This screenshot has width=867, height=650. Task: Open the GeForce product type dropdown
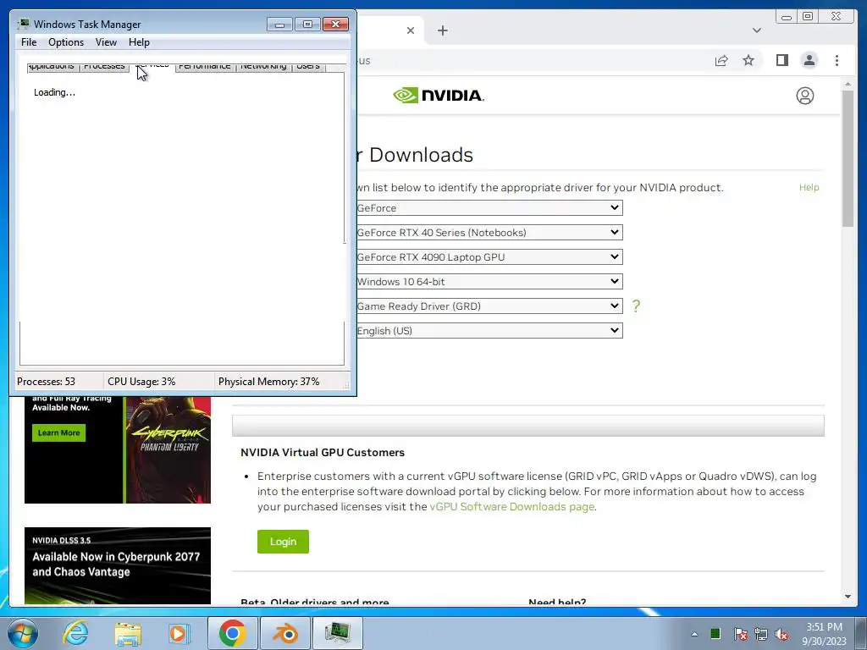(x=489, y=208)
